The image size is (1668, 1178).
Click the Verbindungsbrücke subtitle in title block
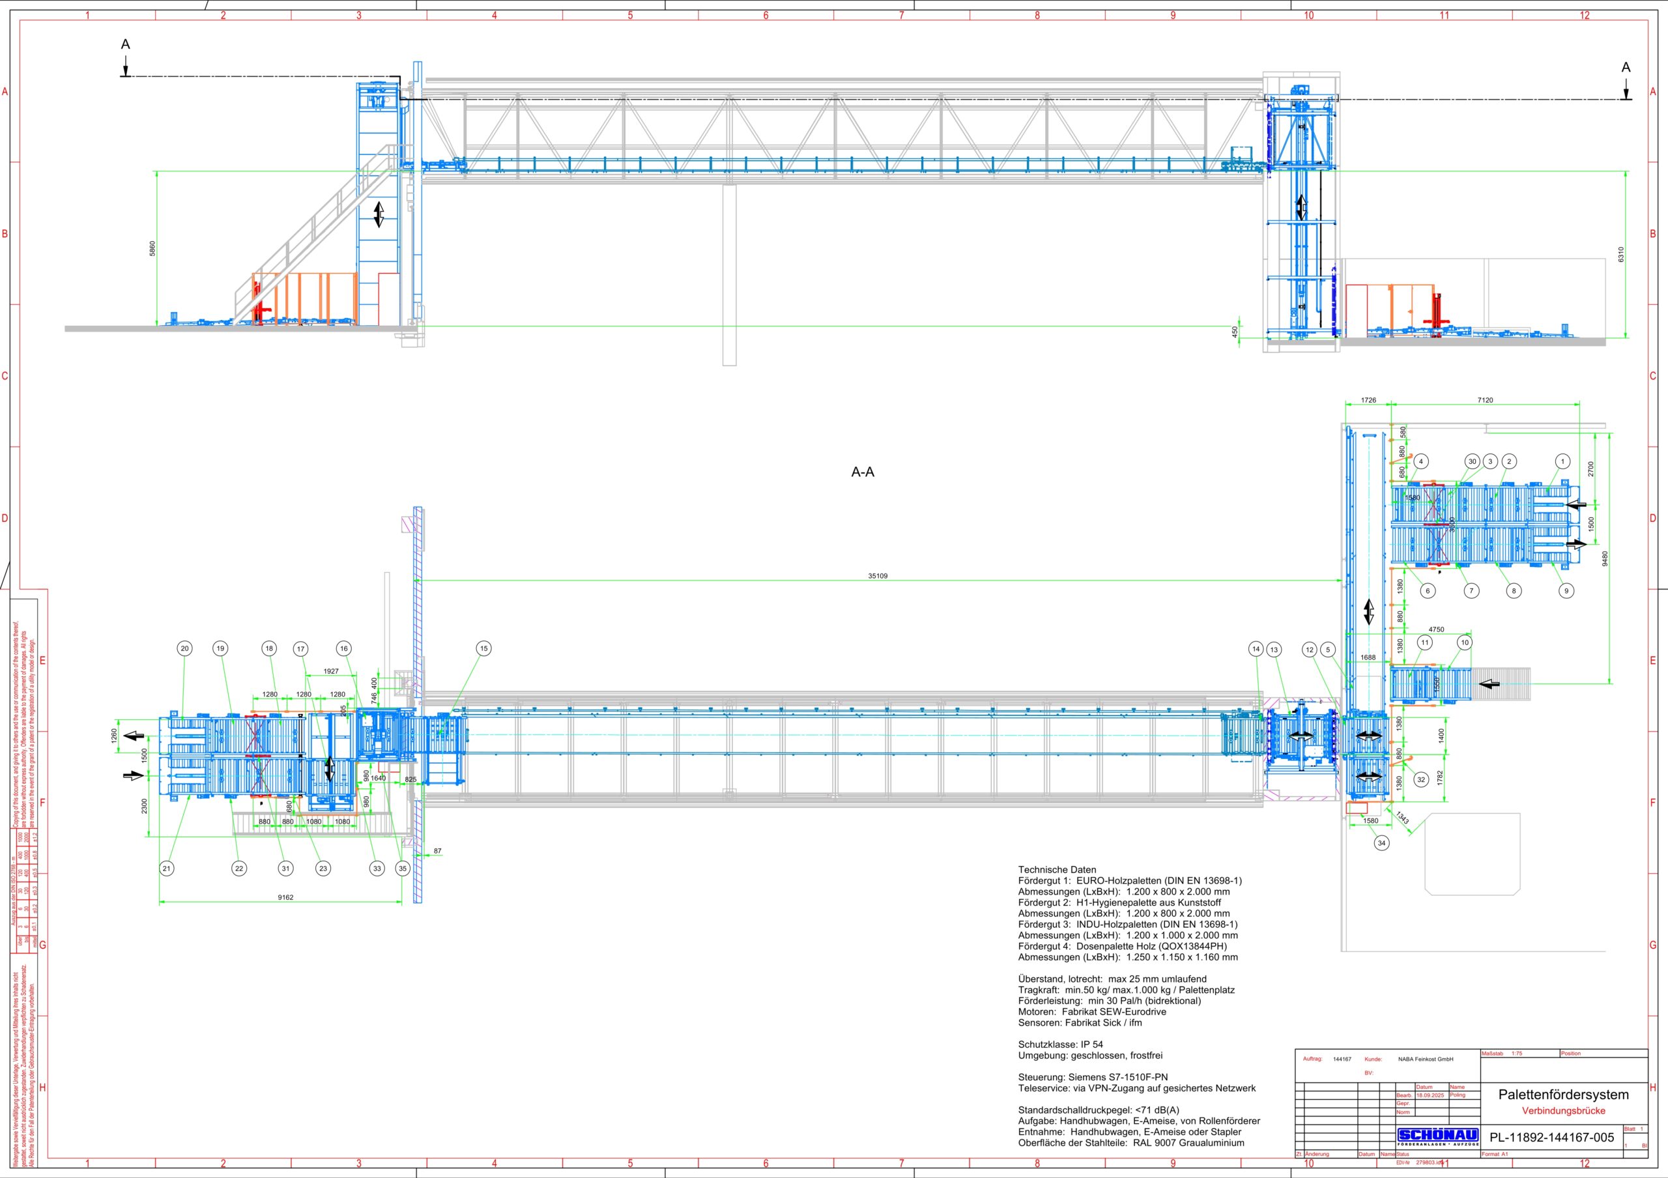[x=1563, y=1111]
